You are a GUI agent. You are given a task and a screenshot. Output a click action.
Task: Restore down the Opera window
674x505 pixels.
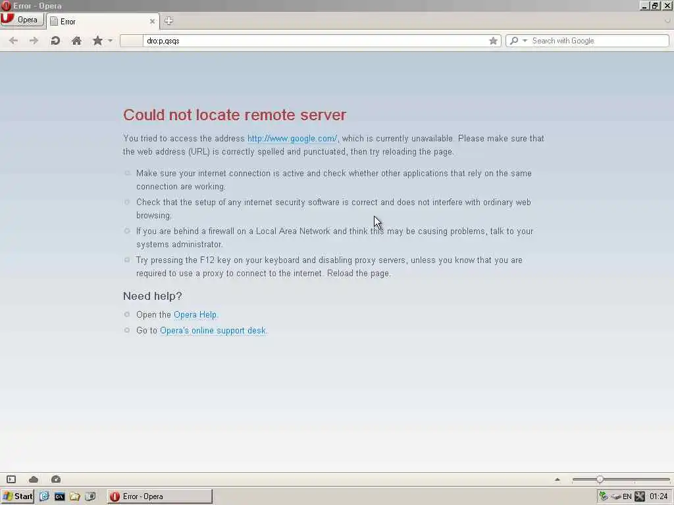tap(655, 5)
